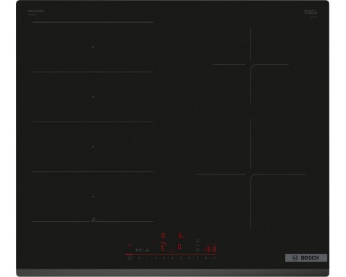Select power level 1 on the scale
Screen dimensions: 346x277
[x=147, y=258]
